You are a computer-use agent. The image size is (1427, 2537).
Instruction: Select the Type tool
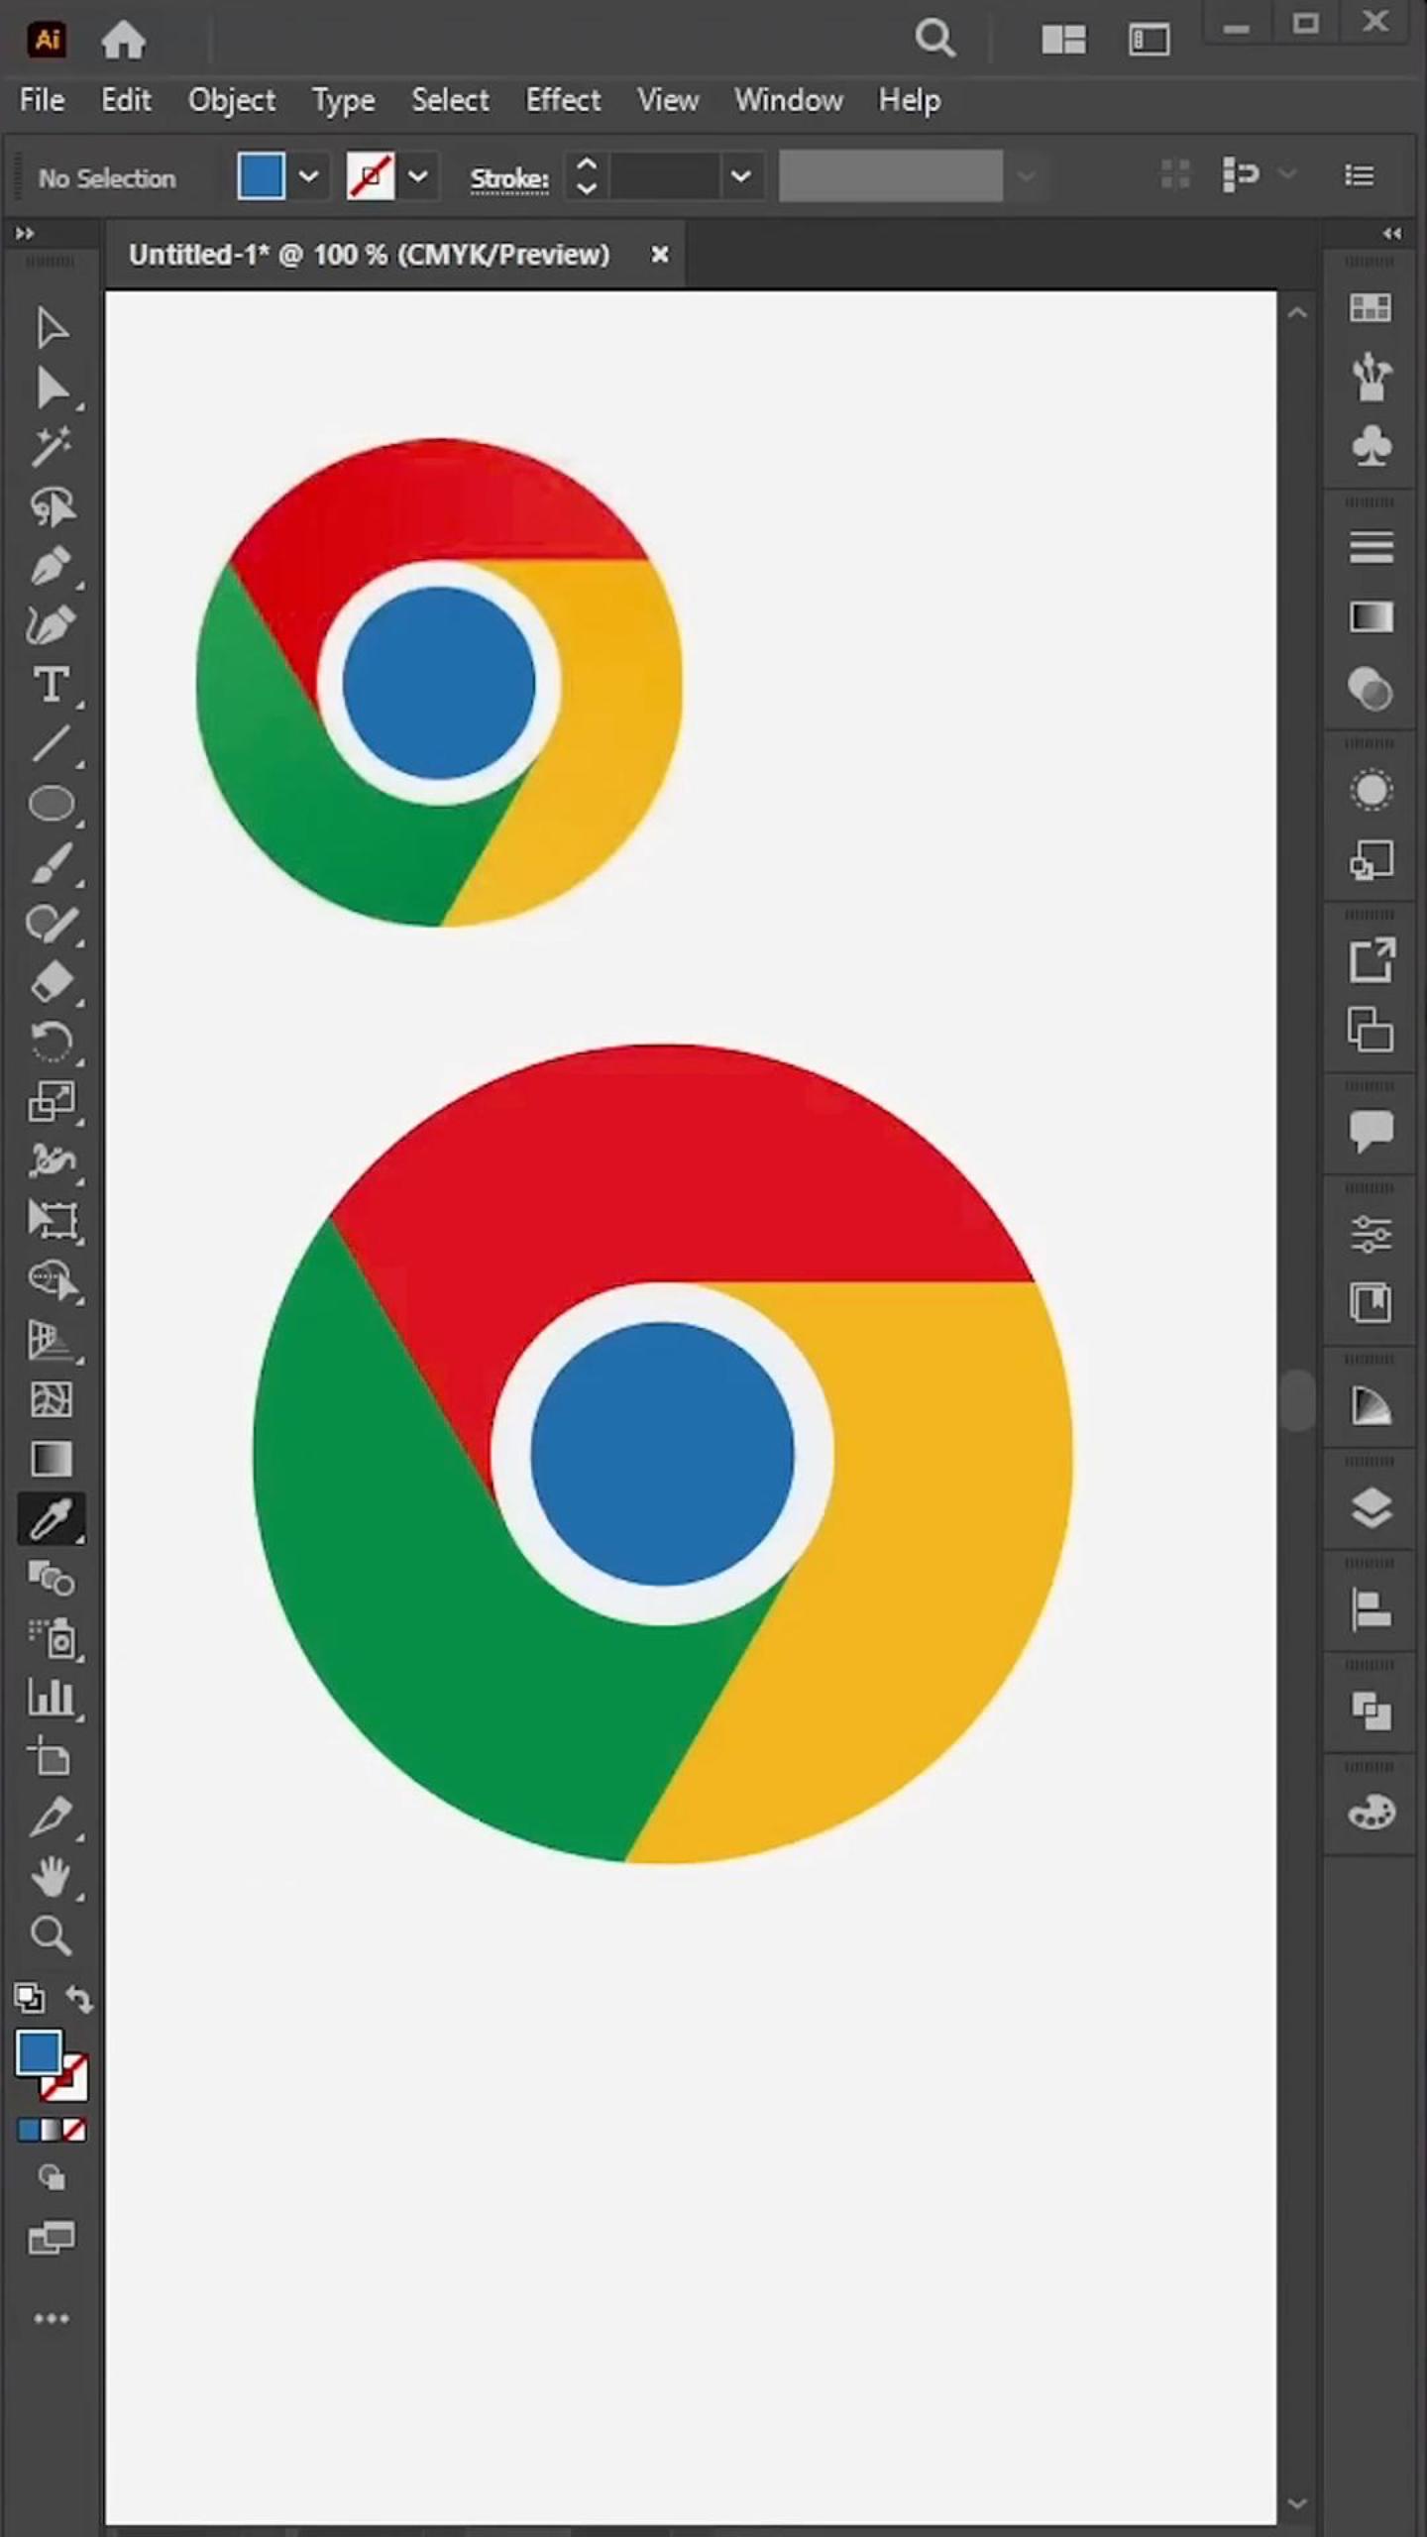click(52, 685)
